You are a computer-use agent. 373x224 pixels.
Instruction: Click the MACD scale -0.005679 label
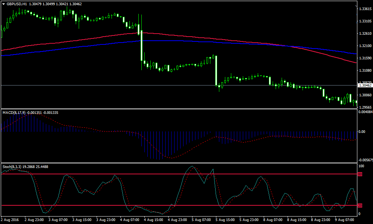coord(365,160)
